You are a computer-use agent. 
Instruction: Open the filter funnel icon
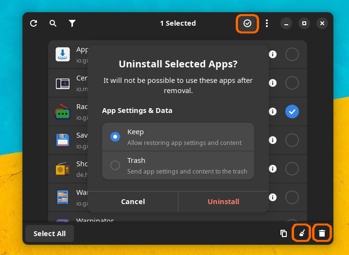coord(72,23)
